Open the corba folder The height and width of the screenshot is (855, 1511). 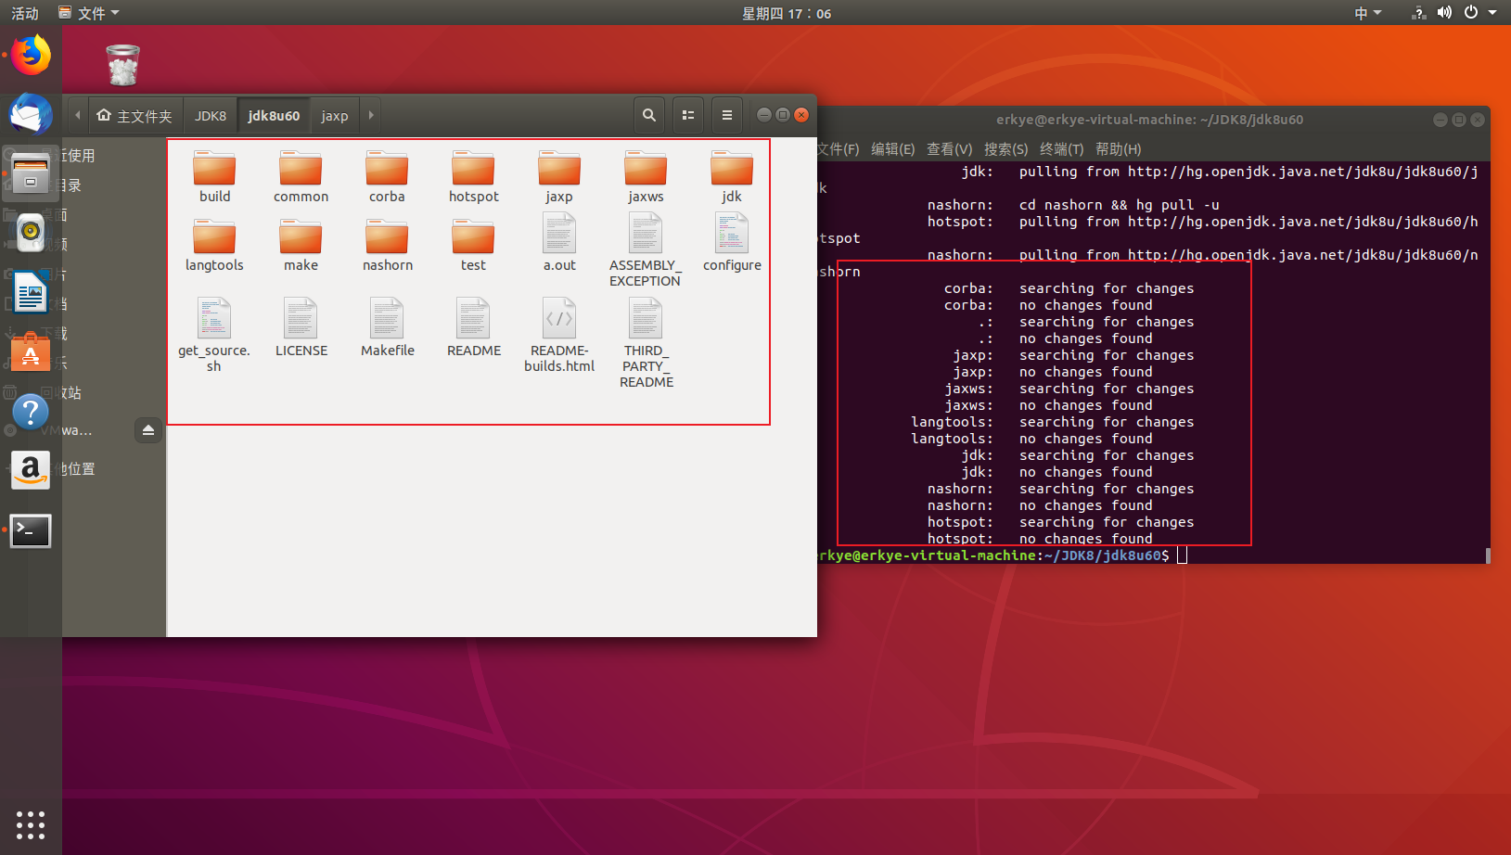point(387,176)
